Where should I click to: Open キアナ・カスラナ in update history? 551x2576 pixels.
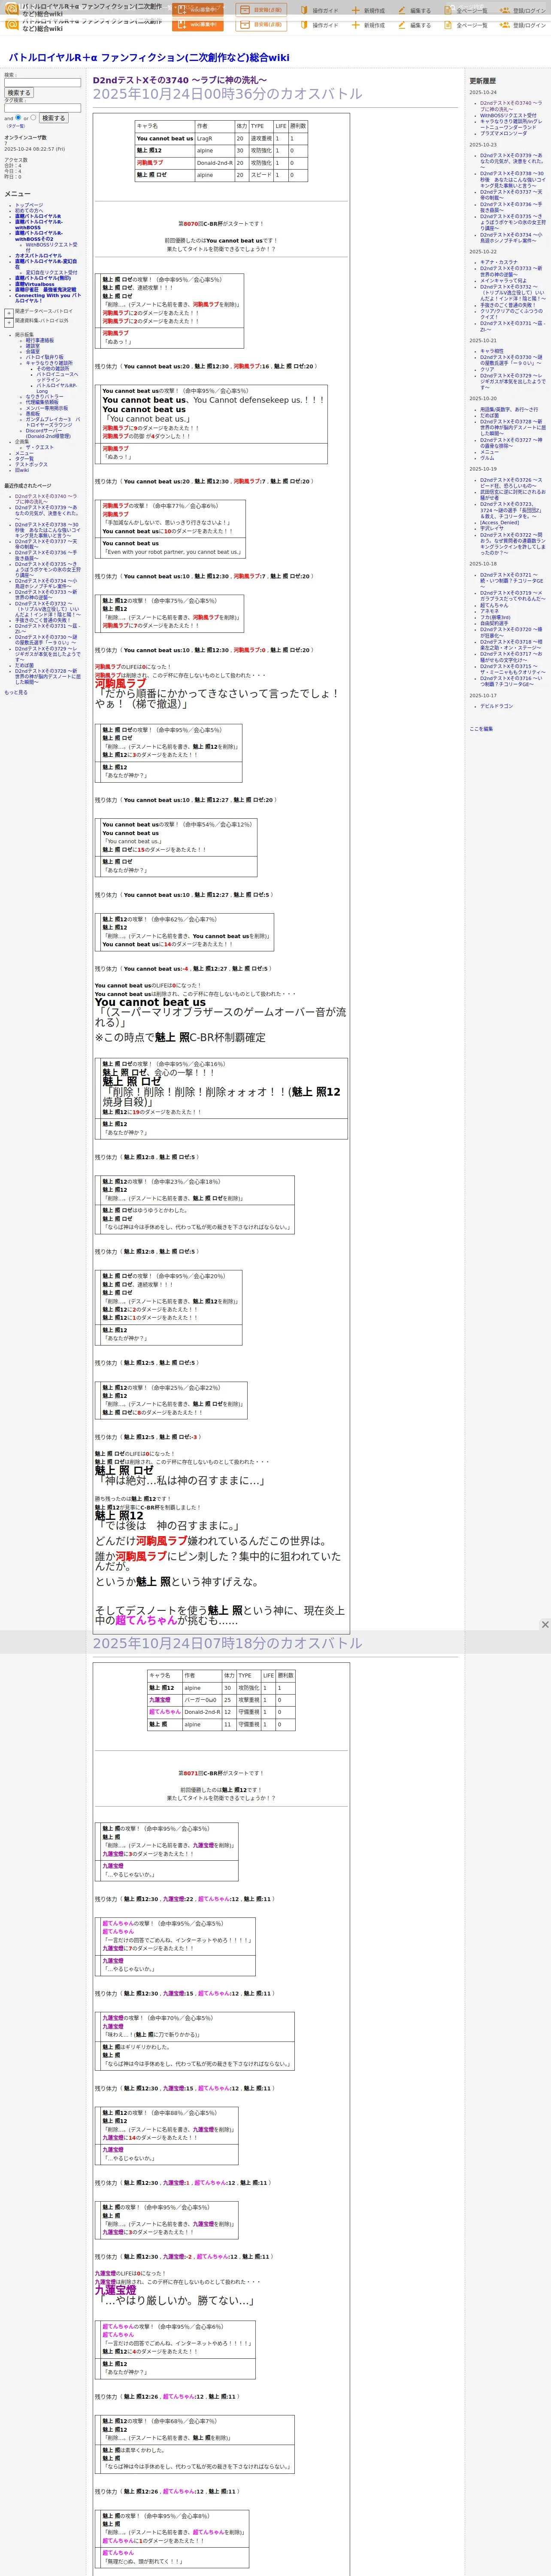click(x=499, y=262)
